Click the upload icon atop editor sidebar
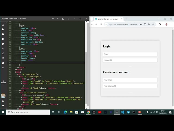The height and width of the screenshot is (131, 174). (3, 25)
